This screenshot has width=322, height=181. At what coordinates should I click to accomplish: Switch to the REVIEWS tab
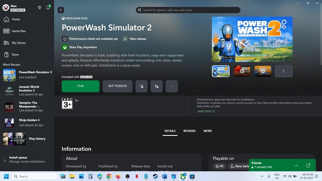click(189, 131)
